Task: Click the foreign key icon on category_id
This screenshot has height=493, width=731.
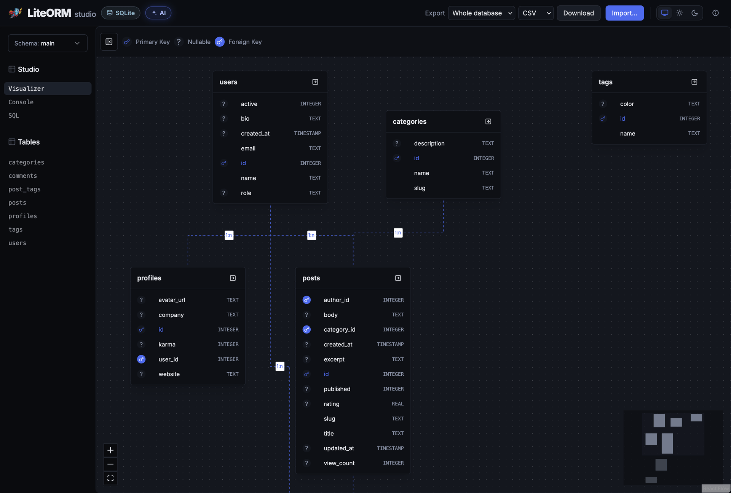Action: pos(306,330)
